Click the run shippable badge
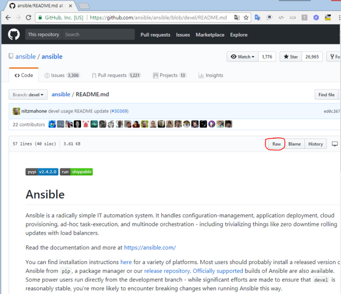 click(x=76, y=172)
